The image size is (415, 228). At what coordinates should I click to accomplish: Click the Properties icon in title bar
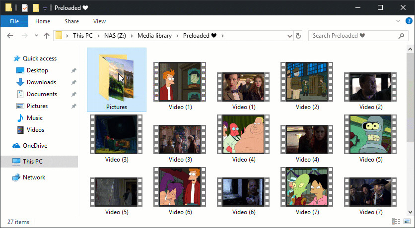point(25,8)
